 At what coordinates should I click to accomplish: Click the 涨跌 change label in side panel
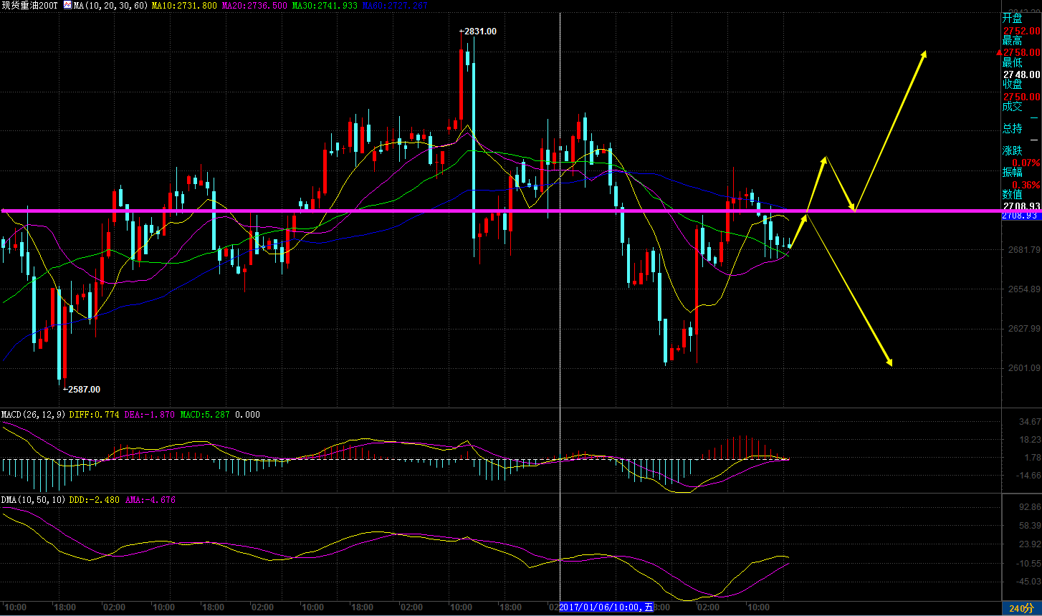point(1012,151)
